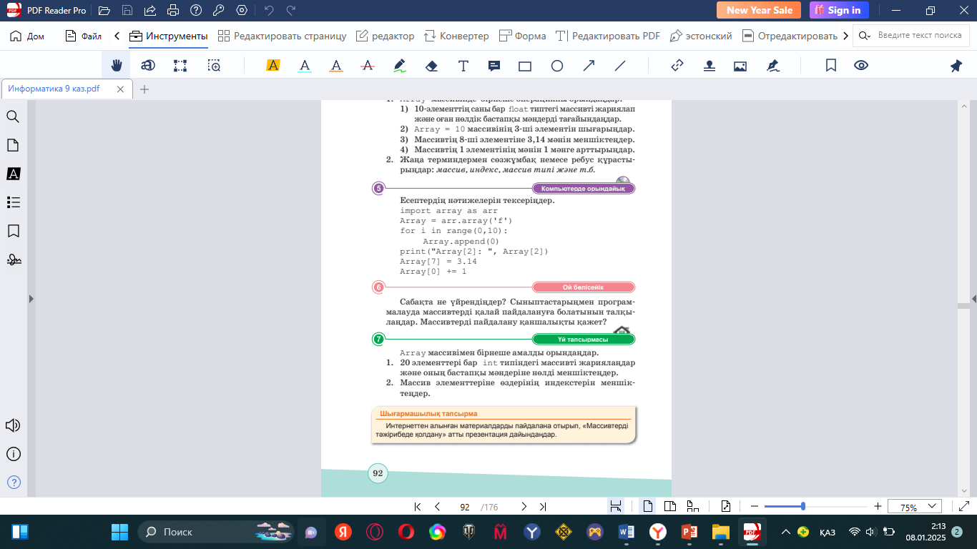Enable two-page view mode
Screen dimensions: 977x549
pyautogui.click(x=670, y=507)
